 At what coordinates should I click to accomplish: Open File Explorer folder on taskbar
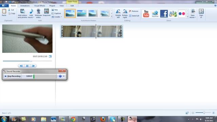point(43,119)
